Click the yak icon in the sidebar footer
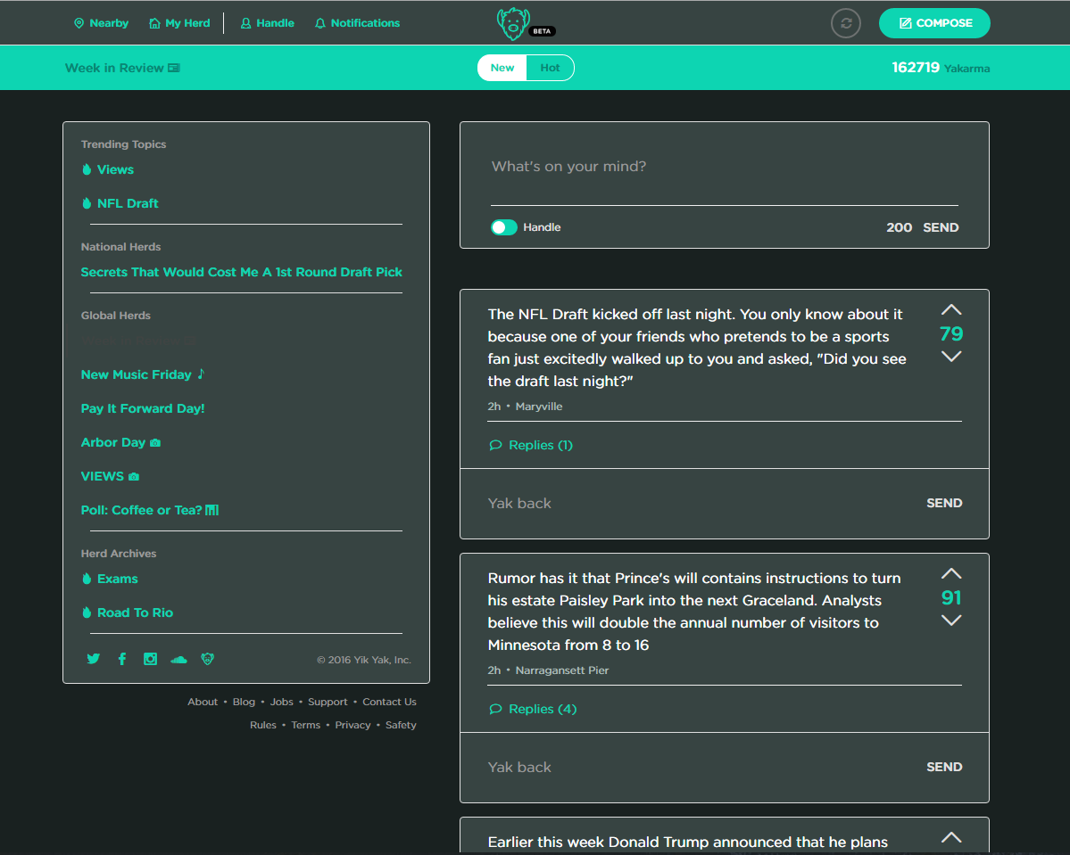This screenshot has height=855, width=1070. click(x=208, y=659)
